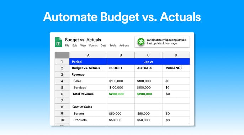Click the Servers label cell
The image size is (244, 135).
click(x=88, y=114)
